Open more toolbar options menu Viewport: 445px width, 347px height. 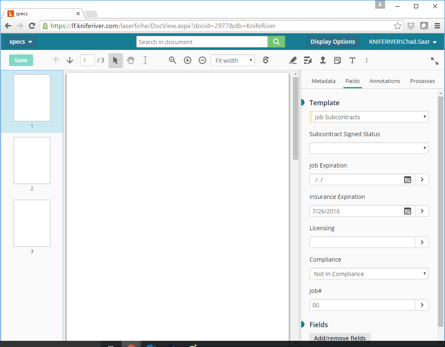[366, 60]
